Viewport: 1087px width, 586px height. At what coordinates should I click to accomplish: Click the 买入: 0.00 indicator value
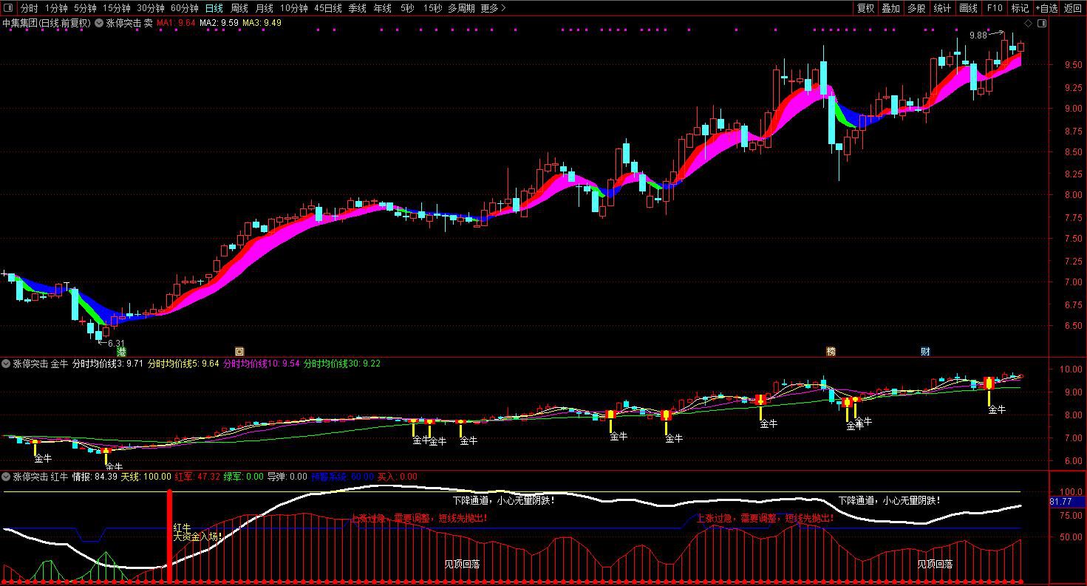coord(398,477)
